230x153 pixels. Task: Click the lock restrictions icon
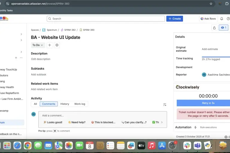coord(214,28)
